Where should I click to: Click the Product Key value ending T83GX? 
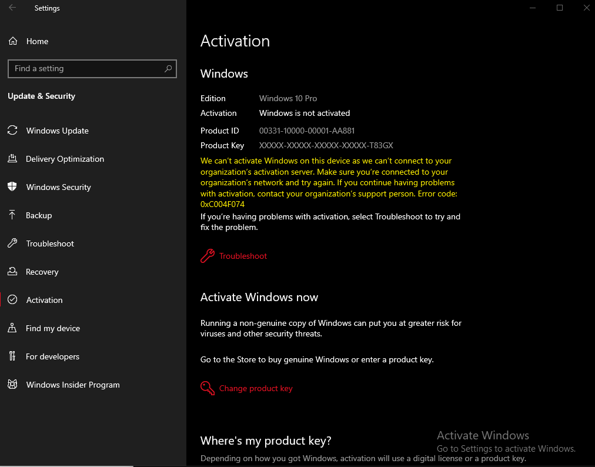[326, 145]
